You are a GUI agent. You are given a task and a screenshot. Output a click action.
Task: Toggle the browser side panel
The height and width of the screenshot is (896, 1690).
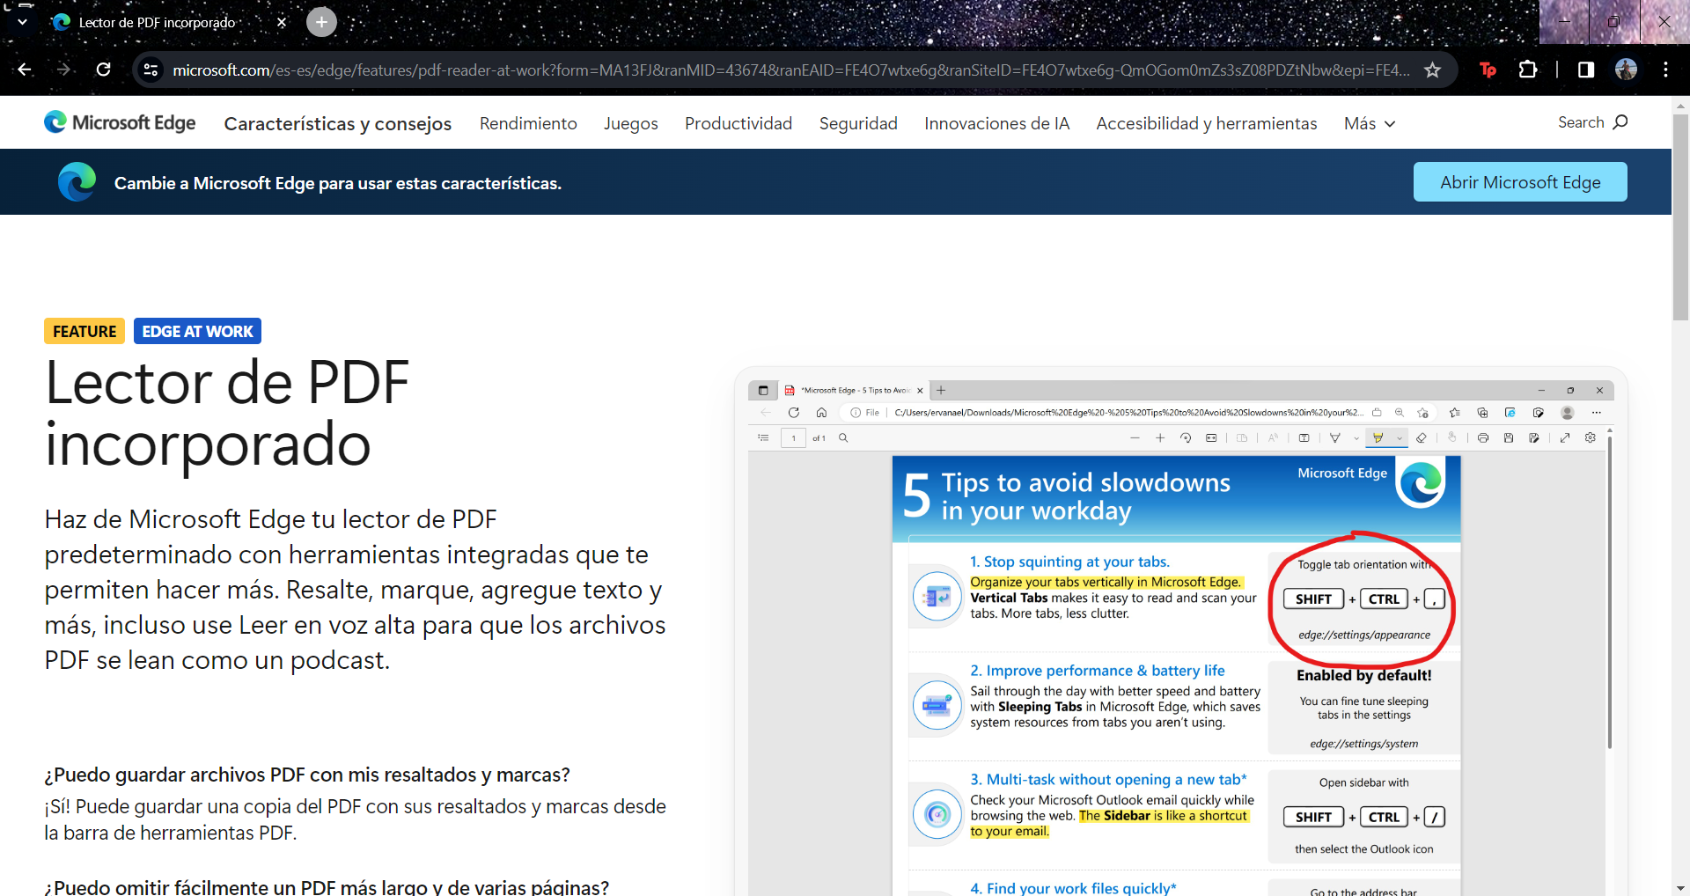pos(1586,70)
